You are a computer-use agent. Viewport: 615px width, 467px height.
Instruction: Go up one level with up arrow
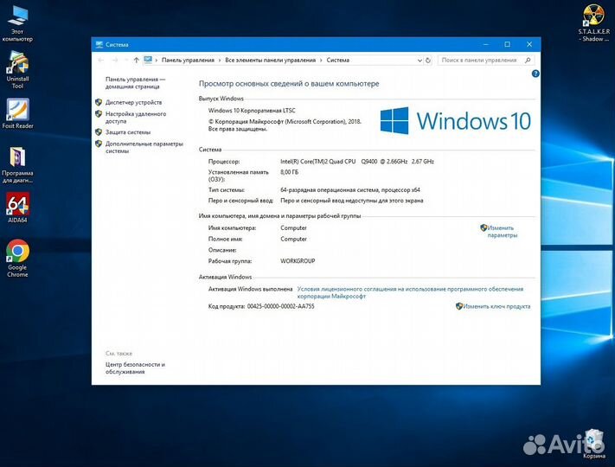coord(136,60)
